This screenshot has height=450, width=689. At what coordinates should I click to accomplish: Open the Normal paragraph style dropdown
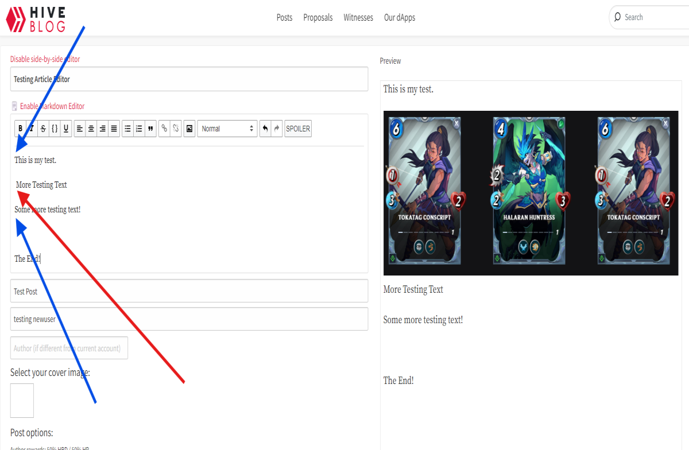[227, 129]
